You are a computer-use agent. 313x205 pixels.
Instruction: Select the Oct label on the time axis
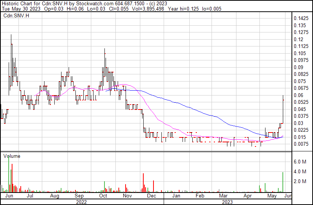(103, 196)
